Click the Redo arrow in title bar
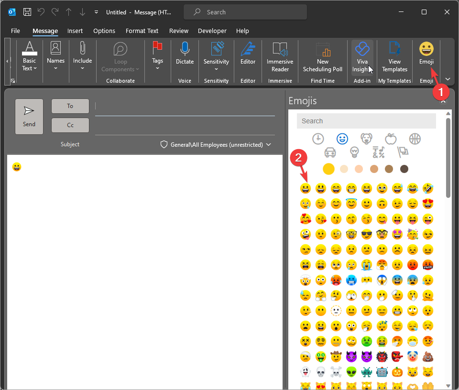 coord(55,12)
